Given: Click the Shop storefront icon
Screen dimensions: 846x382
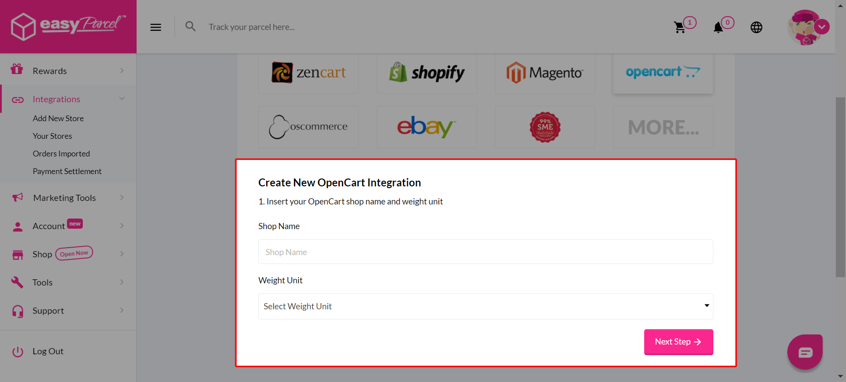Looking at the screenshot, I should pos(18,255).
